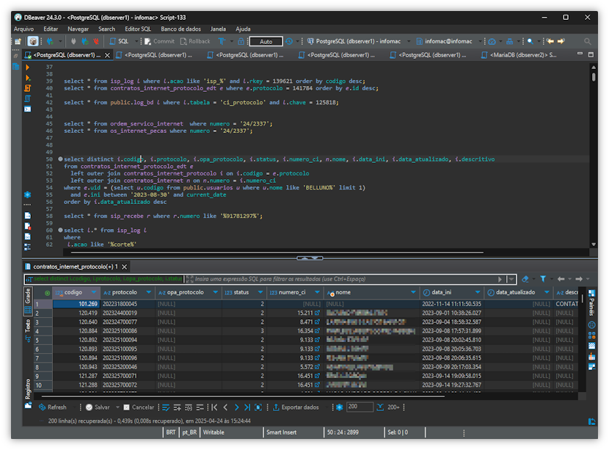Toggle the Grade view side tab
Viewport: 609px width, 450px height.
tap(28, 297)
